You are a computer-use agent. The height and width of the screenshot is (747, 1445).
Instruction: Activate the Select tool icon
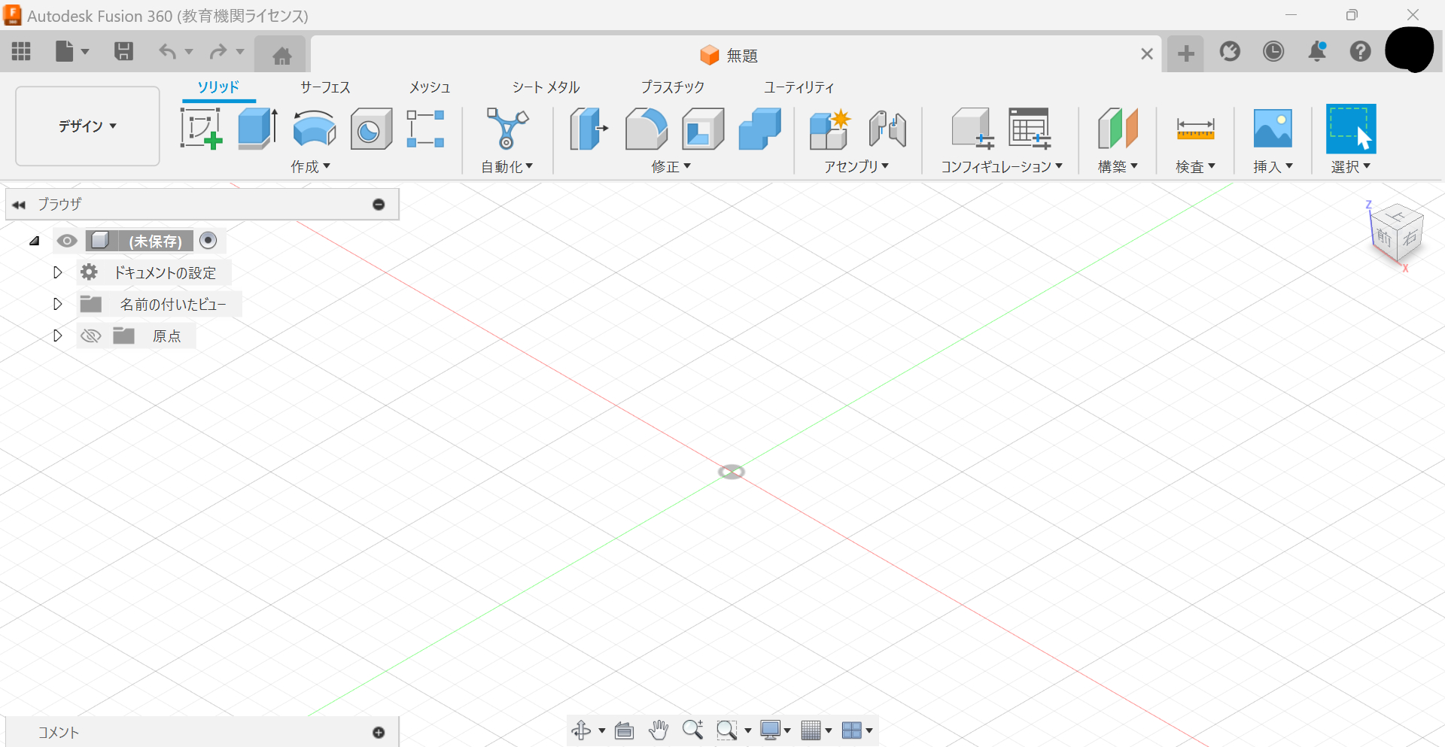pyautogui.click(x=1351, y=129)
